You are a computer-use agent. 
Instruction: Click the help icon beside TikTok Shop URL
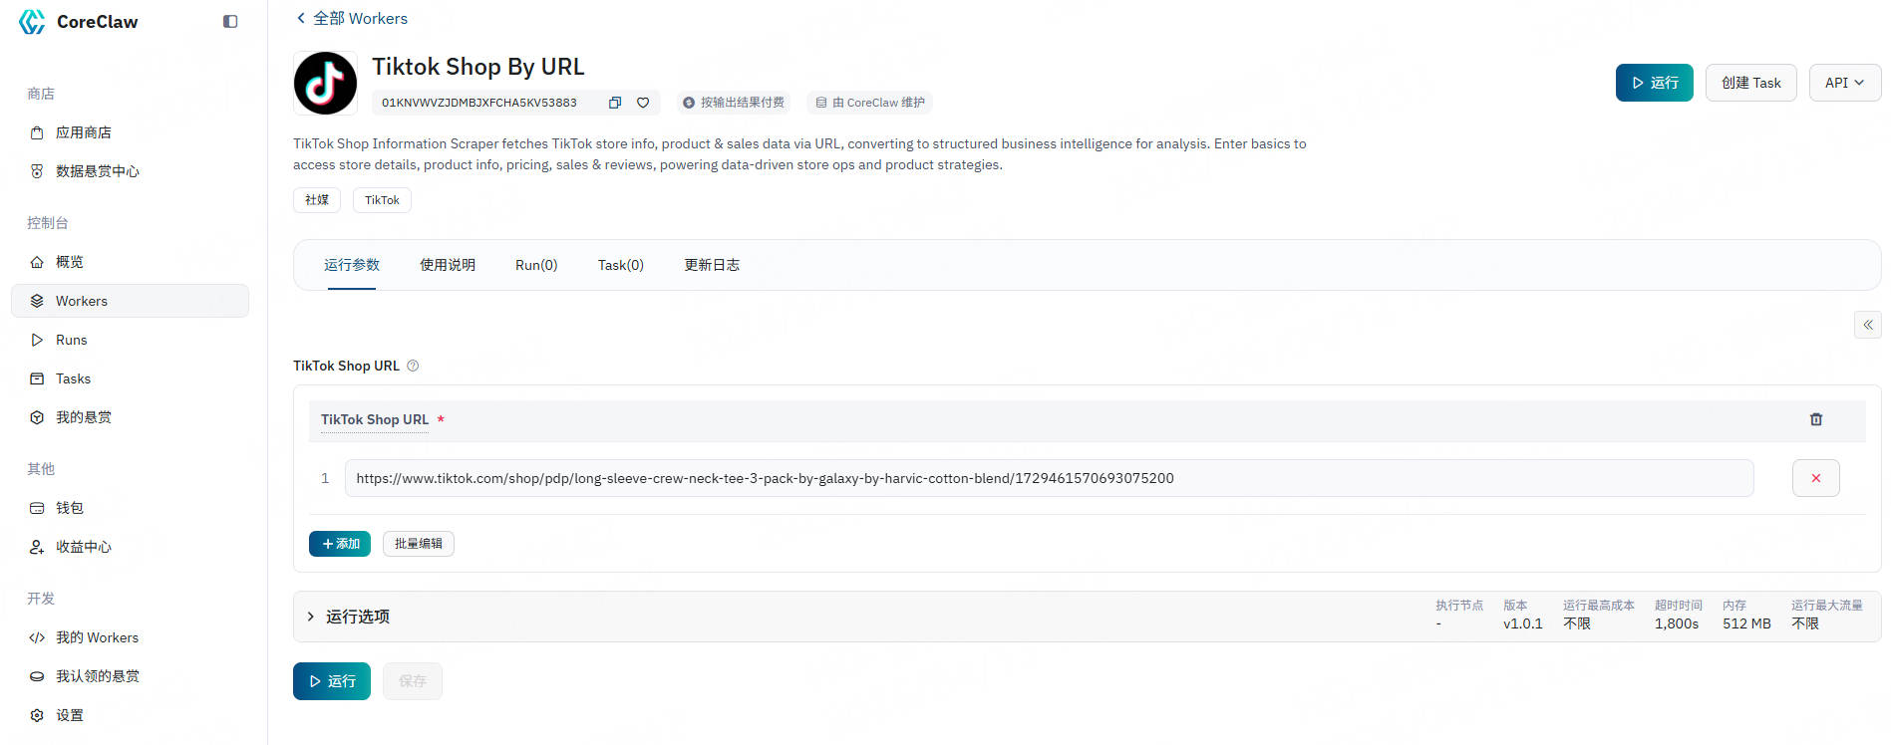click(x=413, y=366)
